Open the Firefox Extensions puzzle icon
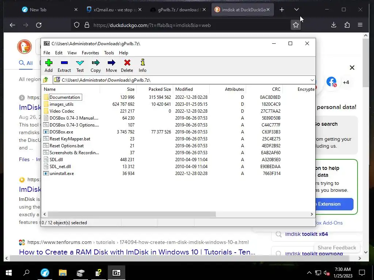The height and width of the screenshot is (280, 374). point(347,25)
